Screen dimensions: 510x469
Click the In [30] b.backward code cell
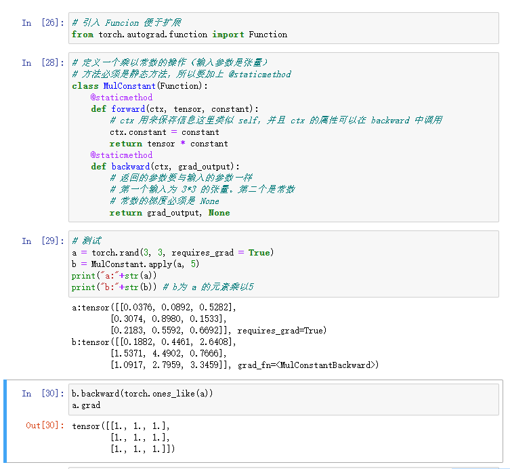[284, 399]
